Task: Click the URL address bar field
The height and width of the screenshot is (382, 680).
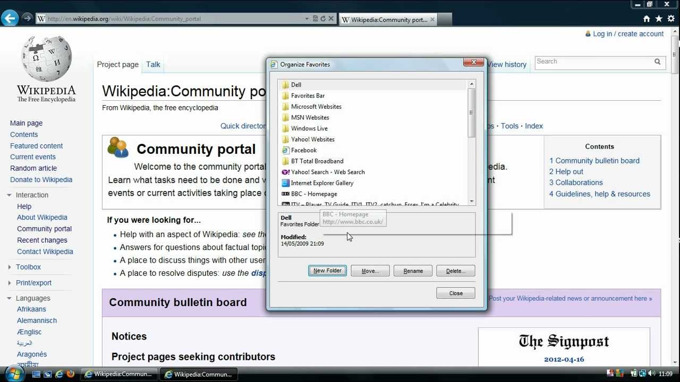Action: coord(170,19)
